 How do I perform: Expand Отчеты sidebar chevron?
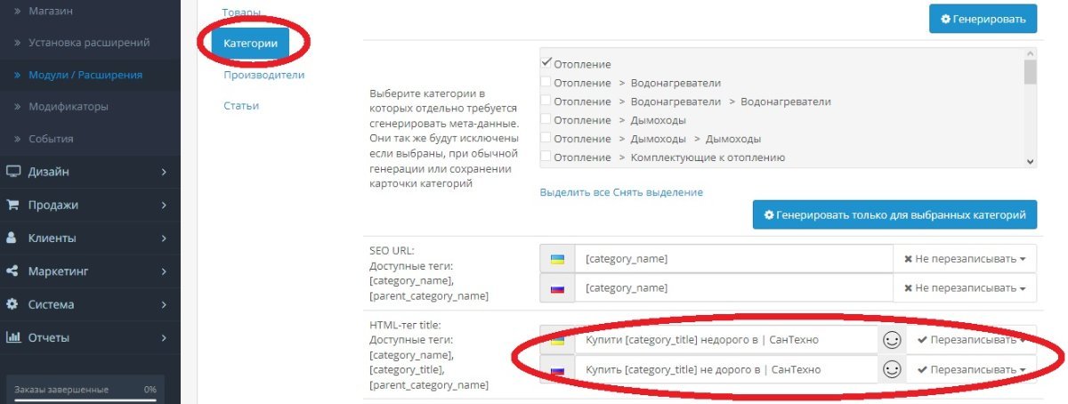tap(164, 337)
